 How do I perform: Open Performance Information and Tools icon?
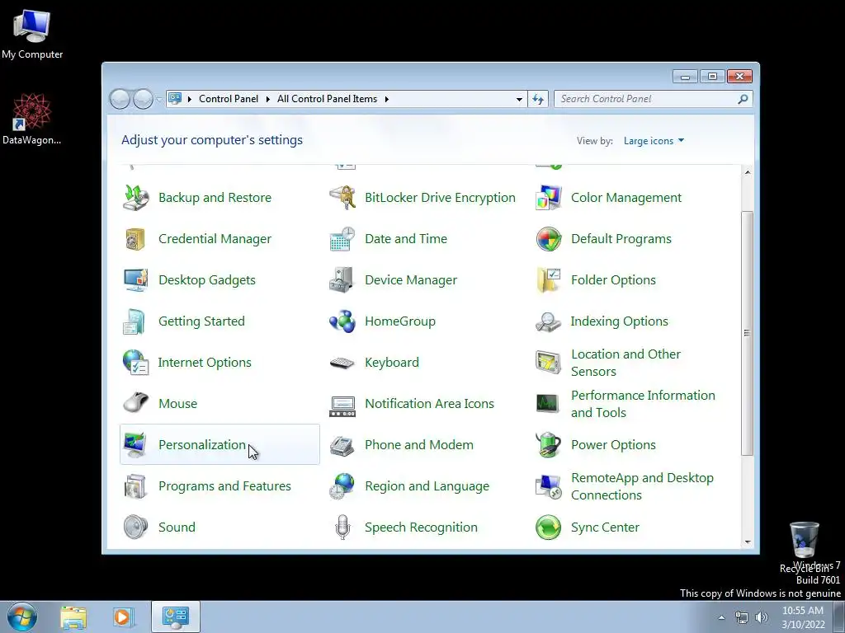549,404
